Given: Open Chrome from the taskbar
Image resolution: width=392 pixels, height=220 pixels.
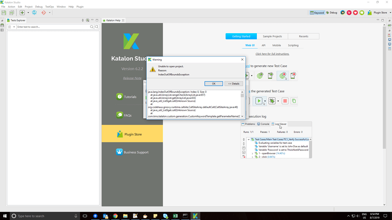Looking at the screenshot, I should coord(115,216).
